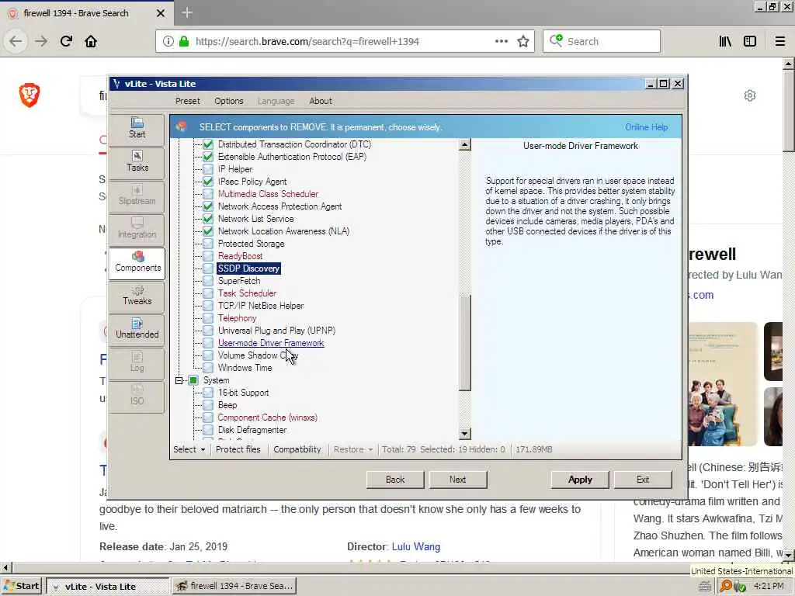The height and width of the screenshot is (596, 795).
Task: Uncheck IPsec Policy Agent
Action: pos(208,182)
